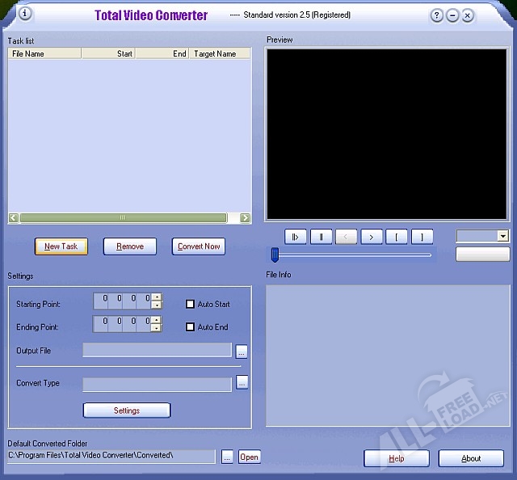Click the info icon in title bar

coord(24,15)
